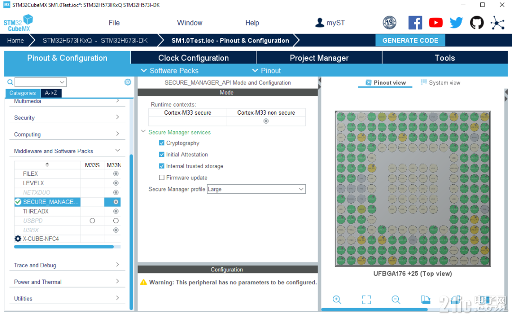Expand the Power and Thermal category
Screen dimensions: 512x316
67,282
